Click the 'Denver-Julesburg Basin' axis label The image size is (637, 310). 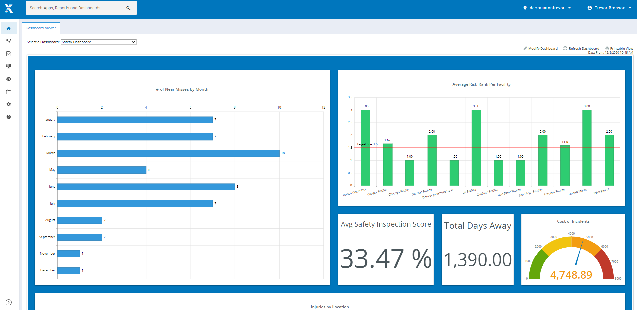click(x=438, y=194)
